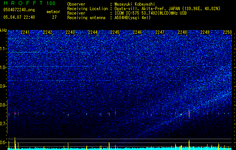Click the 'Receiving antenna' field label
This screenshot has height=150, width=236.
point(86,18)
